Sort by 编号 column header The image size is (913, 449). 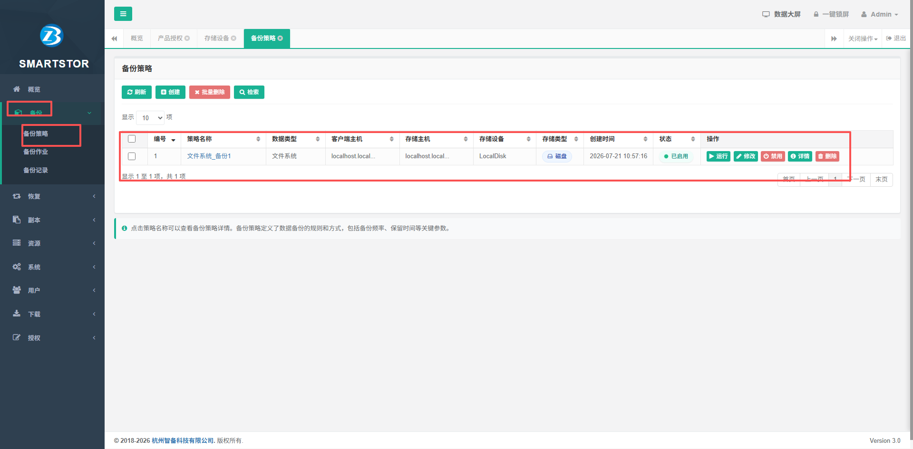point(165,139)
